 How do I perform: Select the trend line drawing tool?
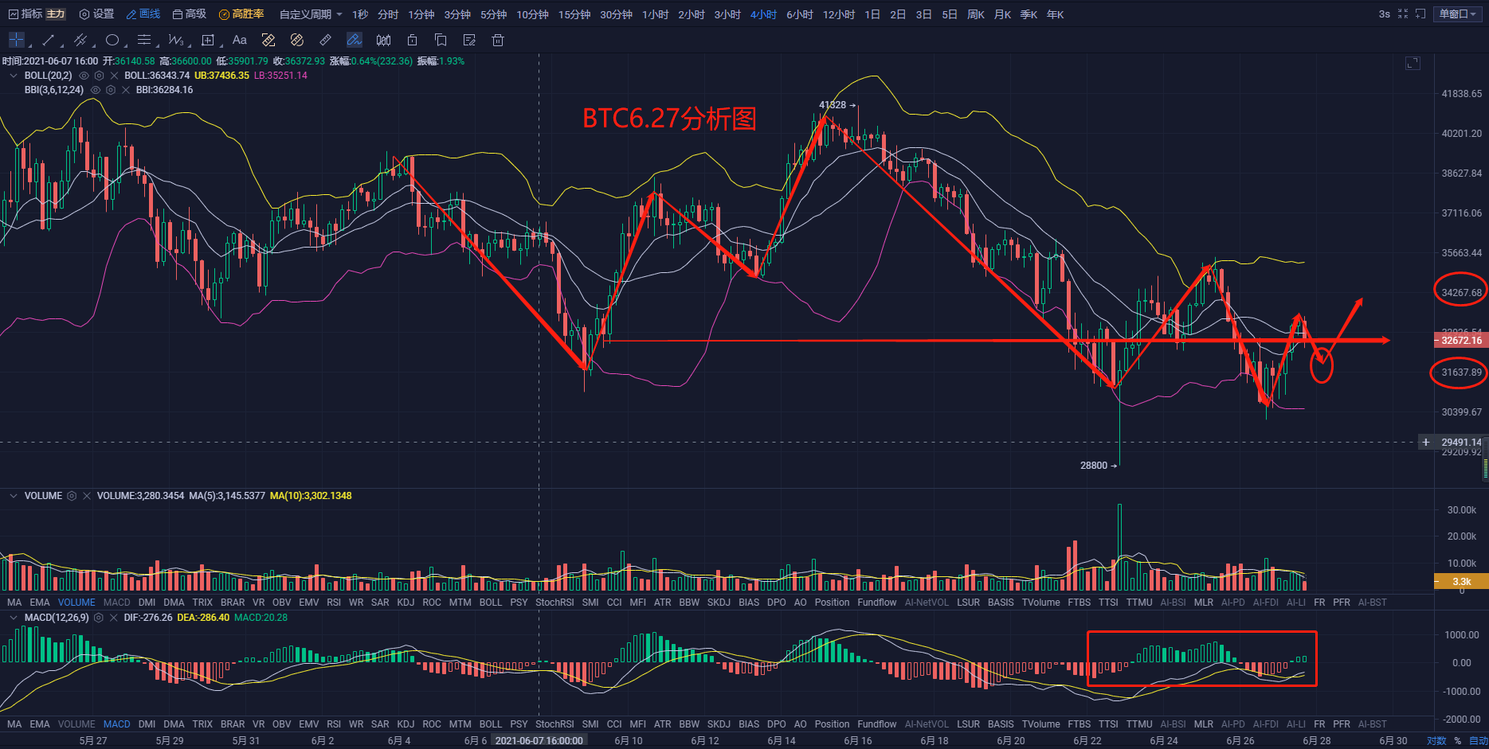49,40
